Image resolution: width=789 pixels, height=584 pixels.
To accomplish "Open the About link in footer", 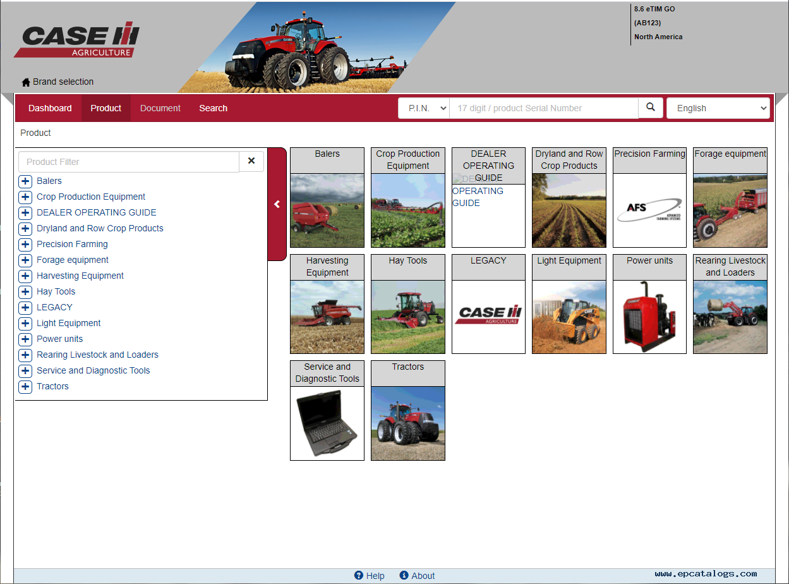I will (423, 576).
